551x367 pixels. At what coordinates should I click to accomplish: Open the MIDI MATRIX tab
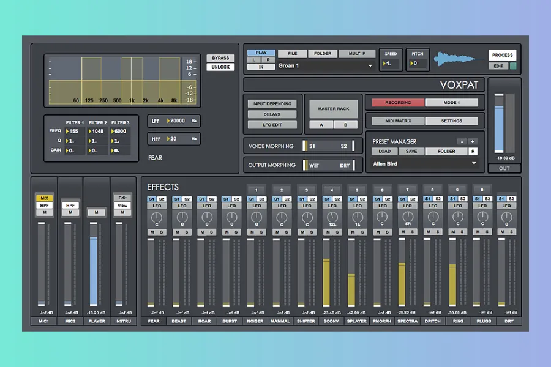398,121
